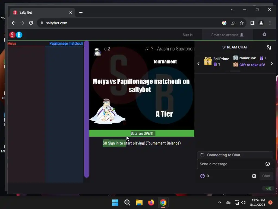The image size is (278, 209).
Task: Reload the saltybet.com page
Action: [31, 23]
